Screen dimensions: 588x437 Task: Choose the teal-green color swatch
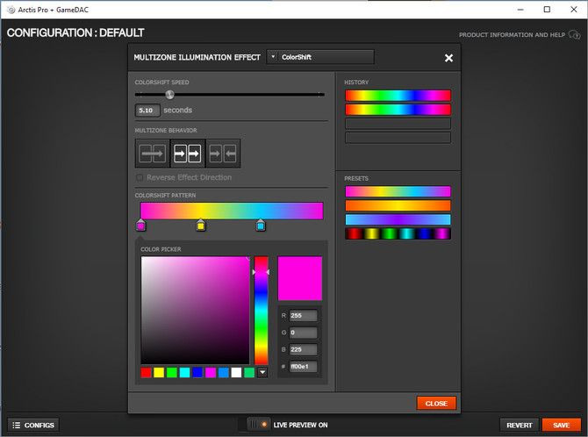click(x=249, y=372)
